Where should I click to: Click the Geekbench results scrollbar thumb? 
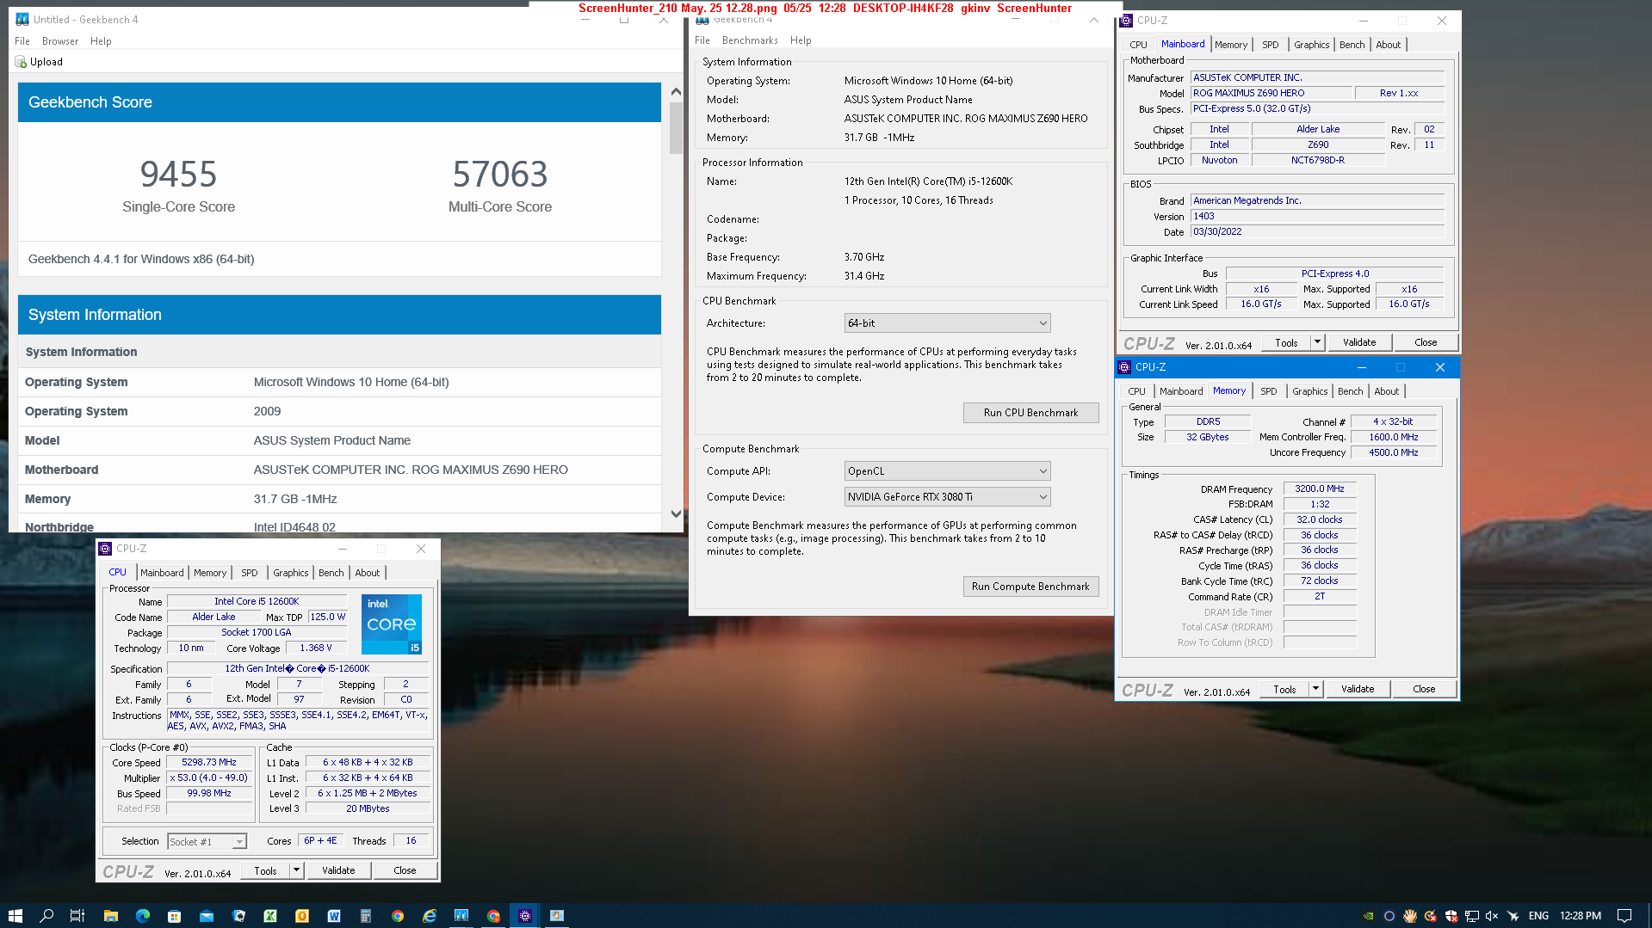point(676,127)
